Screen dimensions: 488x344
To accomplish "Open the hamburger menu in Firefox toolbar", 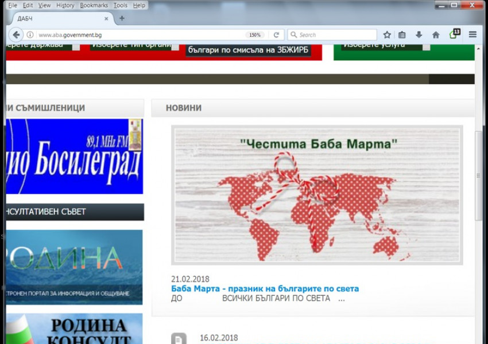I will click(x=472, y=35).
